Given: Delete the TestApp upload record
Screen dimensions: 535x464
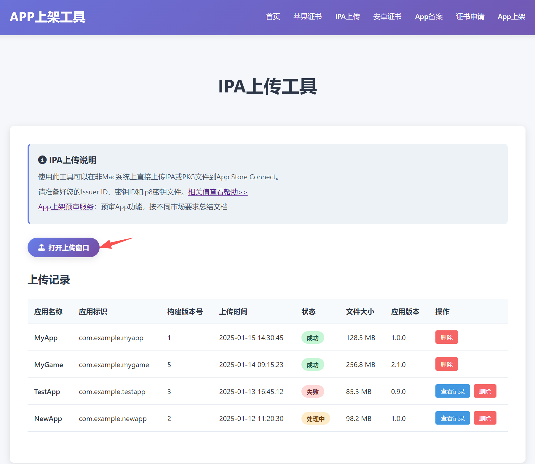Looking at the screenshot, I should 485,391.
